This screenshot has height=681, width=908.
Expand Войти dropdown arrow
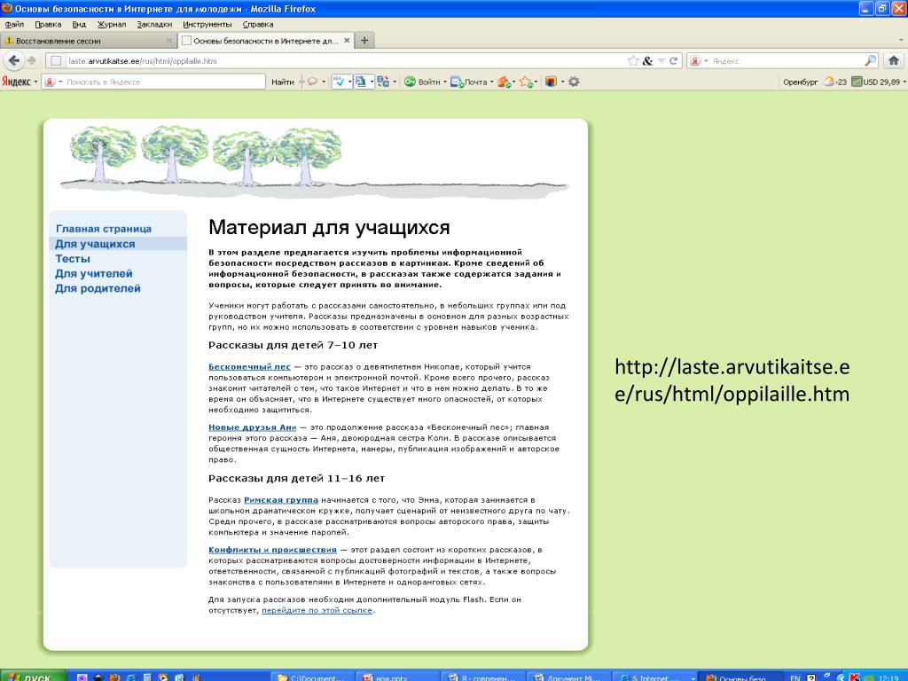coord(445,82)
